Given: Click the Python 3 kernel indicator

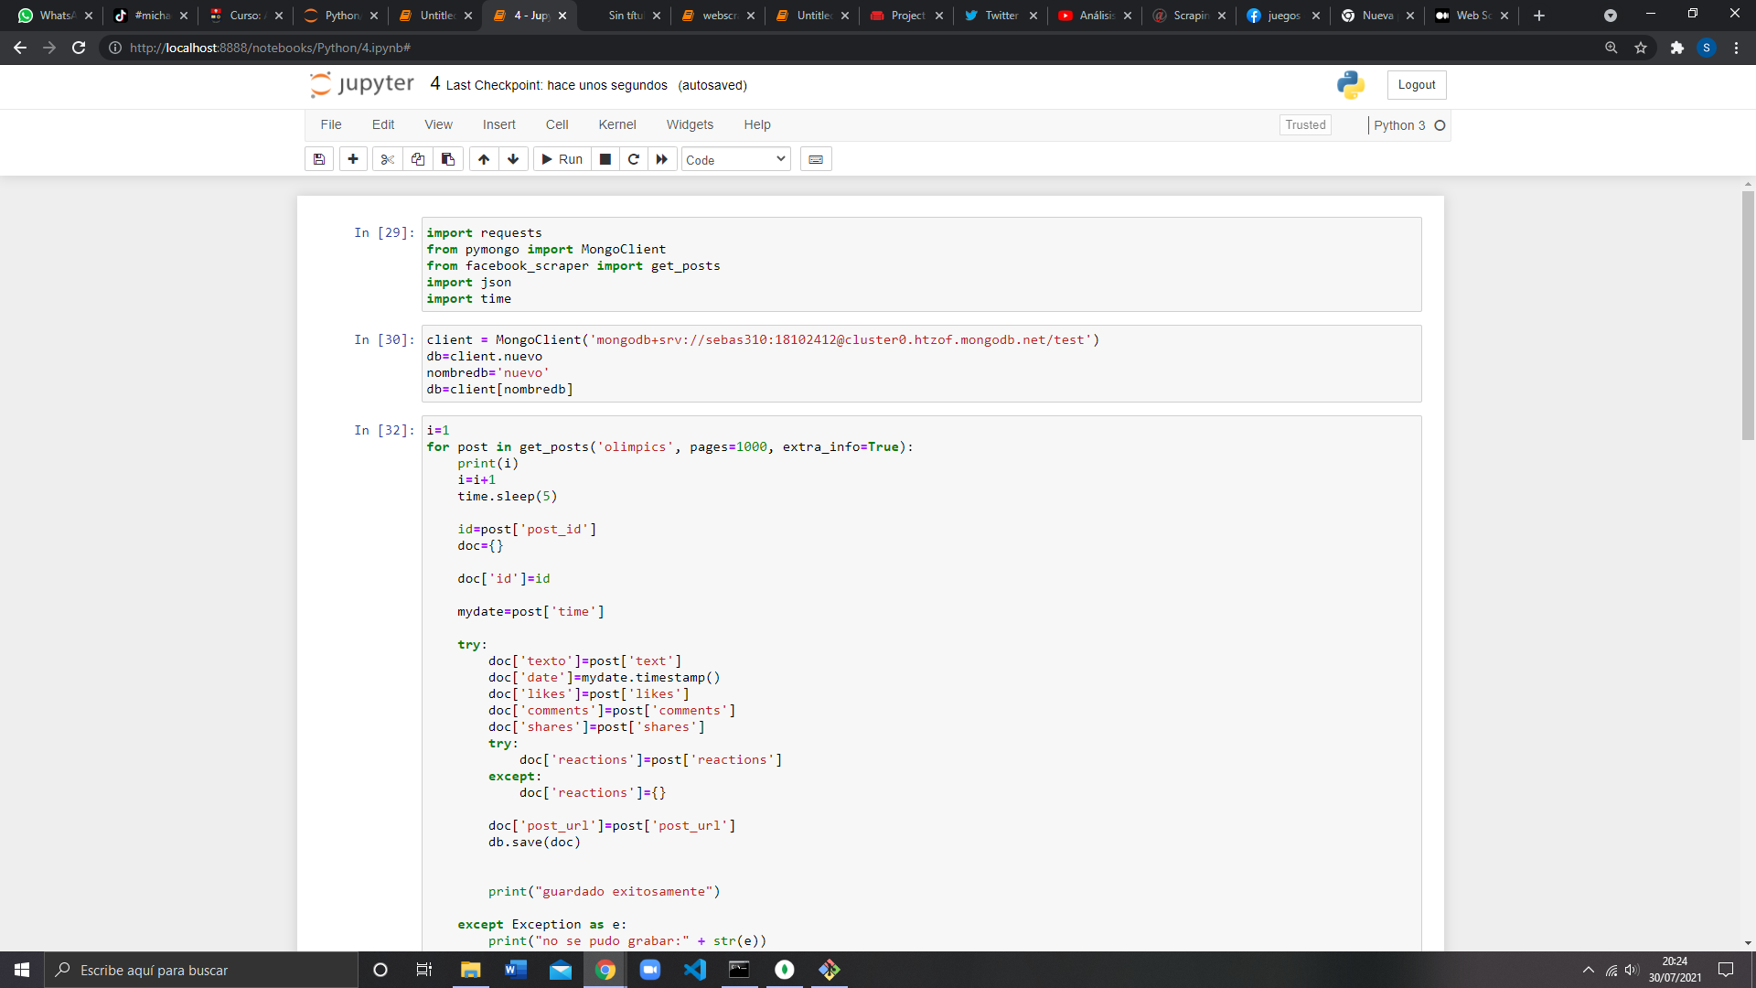Looking at the screenshot, I should 1401,125.
